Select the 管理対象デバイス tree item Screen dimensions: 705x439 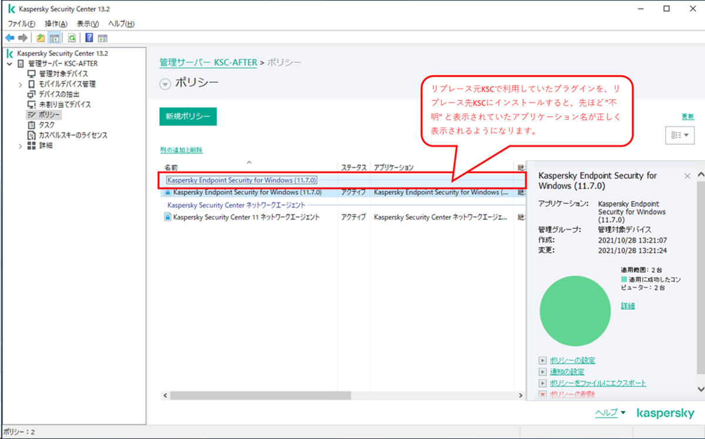63,74
